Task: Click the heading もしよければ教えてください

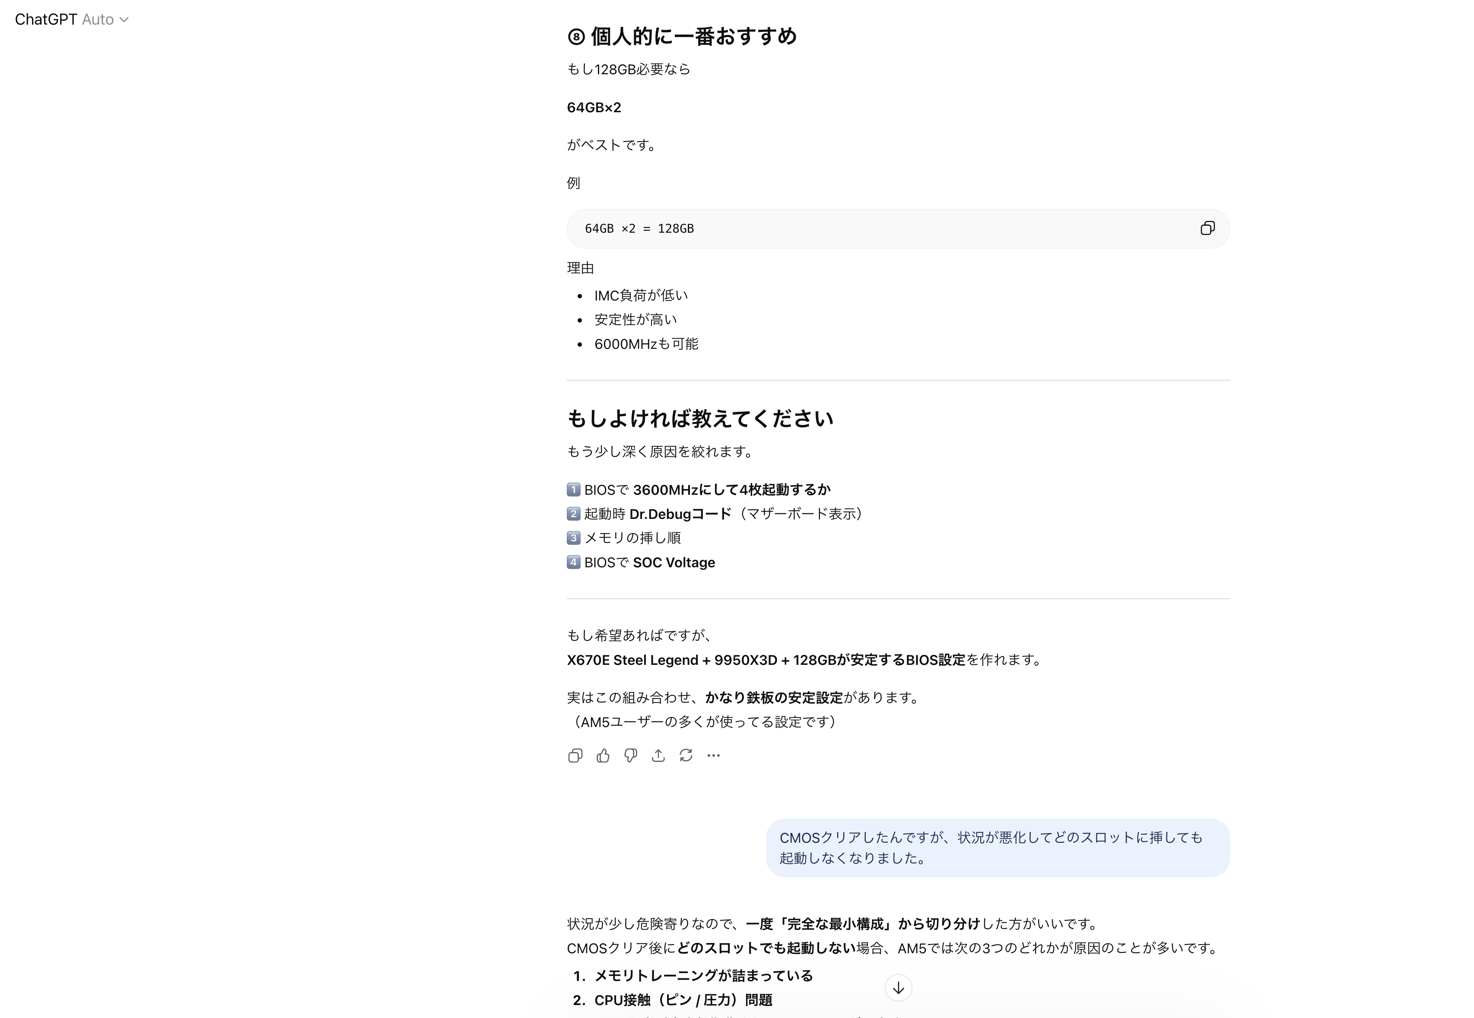Action: tap(700, 418)
